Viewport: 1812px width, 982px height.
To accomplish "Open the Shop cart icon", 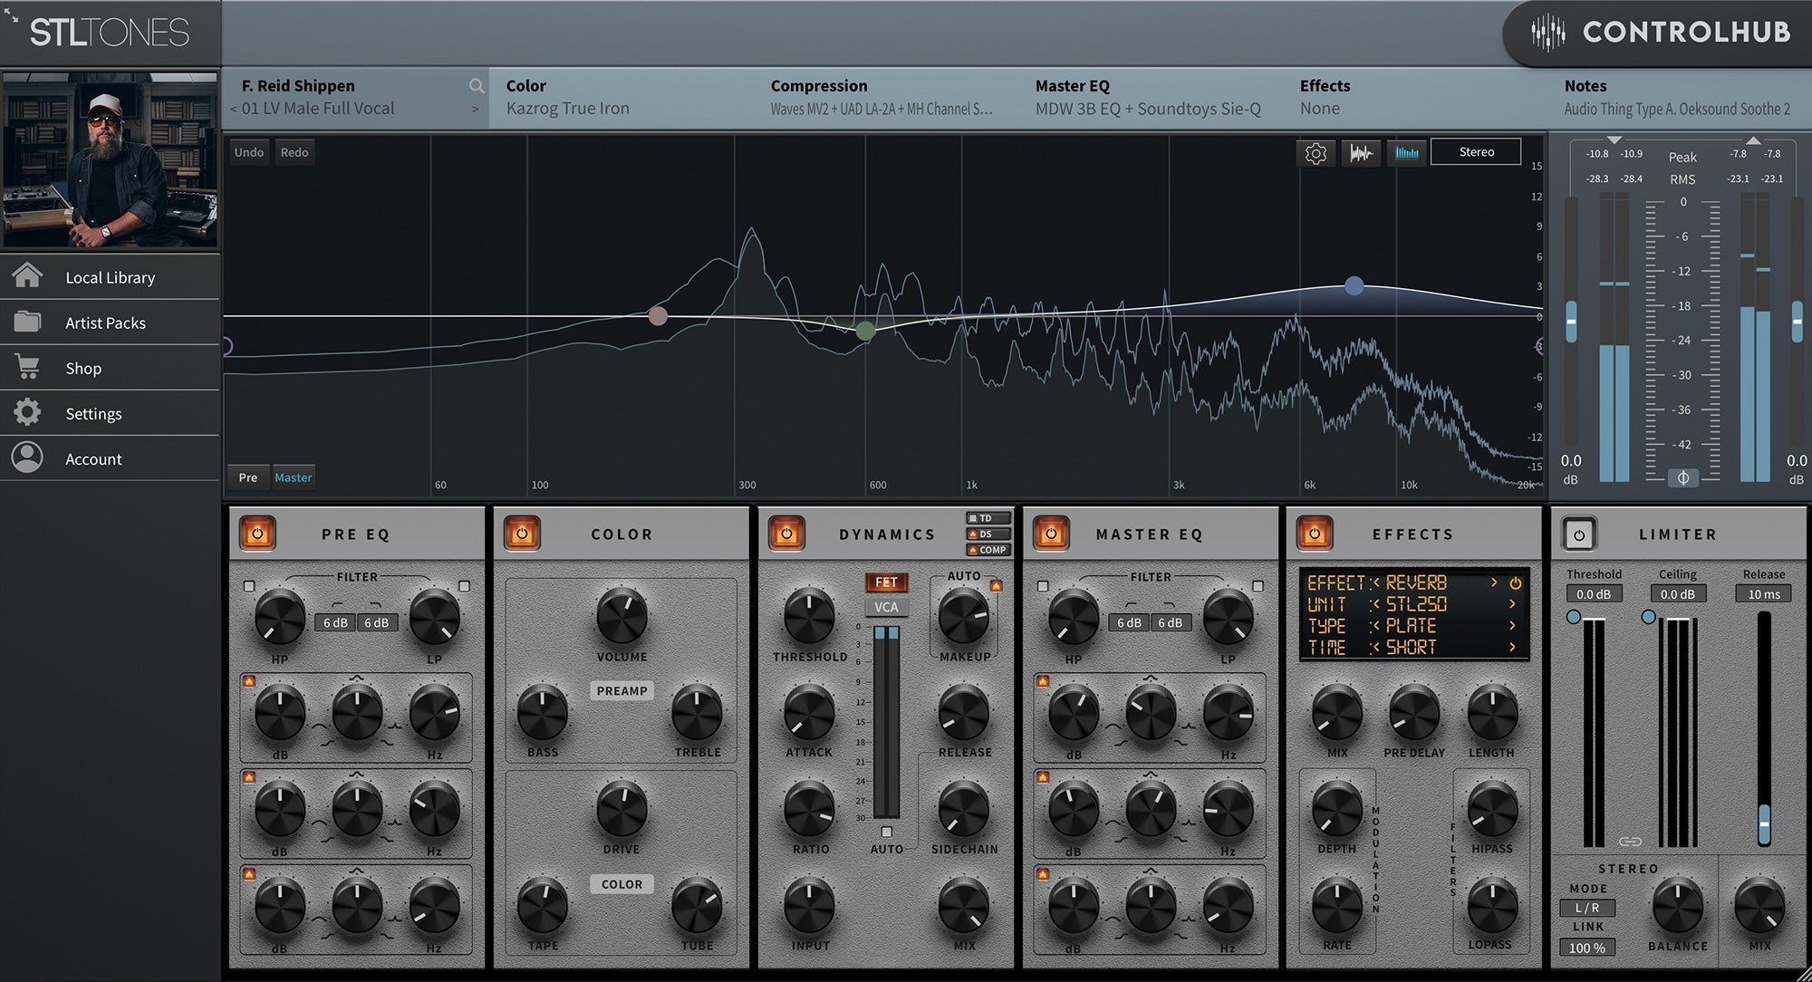I will pos(27,367).
